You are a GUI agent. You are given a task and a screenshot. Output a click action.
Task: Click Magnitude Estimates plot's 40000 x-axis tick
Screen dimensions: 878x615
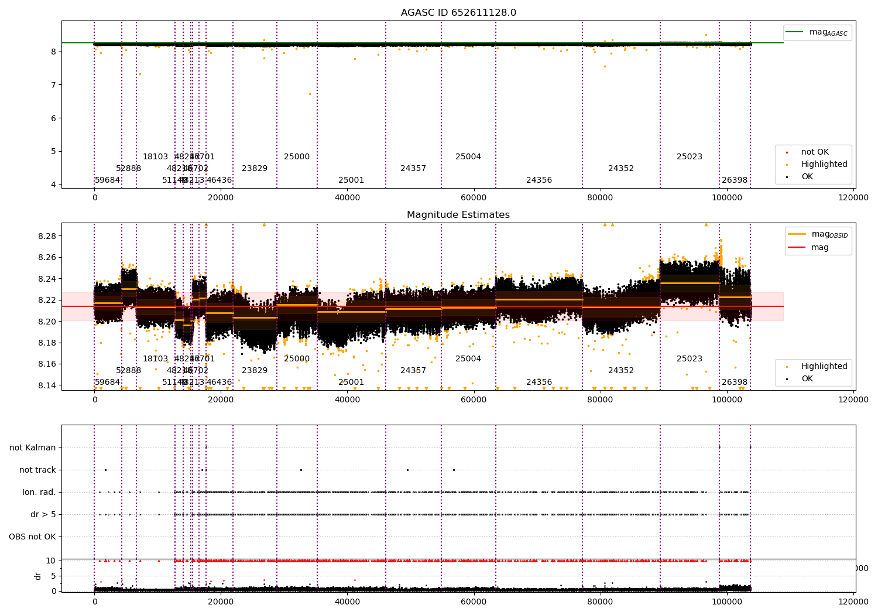pyautogui.click(x=347, y=400)
